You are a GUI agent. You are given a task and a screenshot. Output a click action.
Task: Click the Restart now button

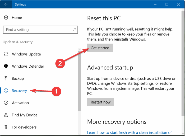[x=100, y=102]
